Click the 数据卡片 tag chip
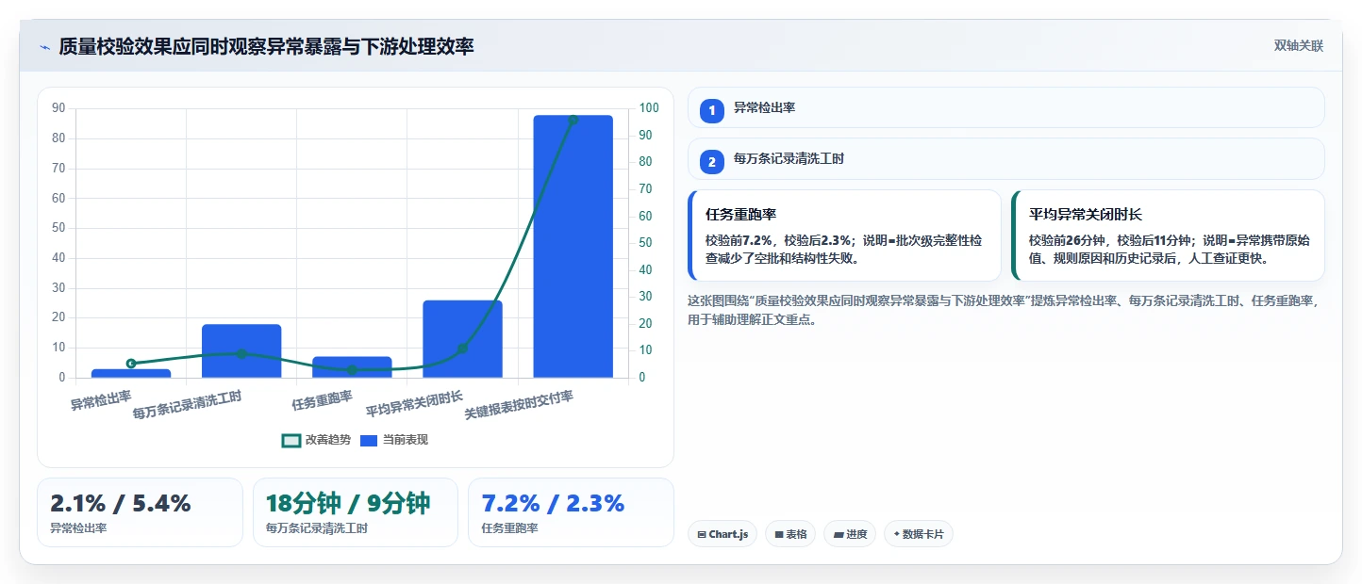Viewport: 1362px width, 584px height. [x=918, y=534]
